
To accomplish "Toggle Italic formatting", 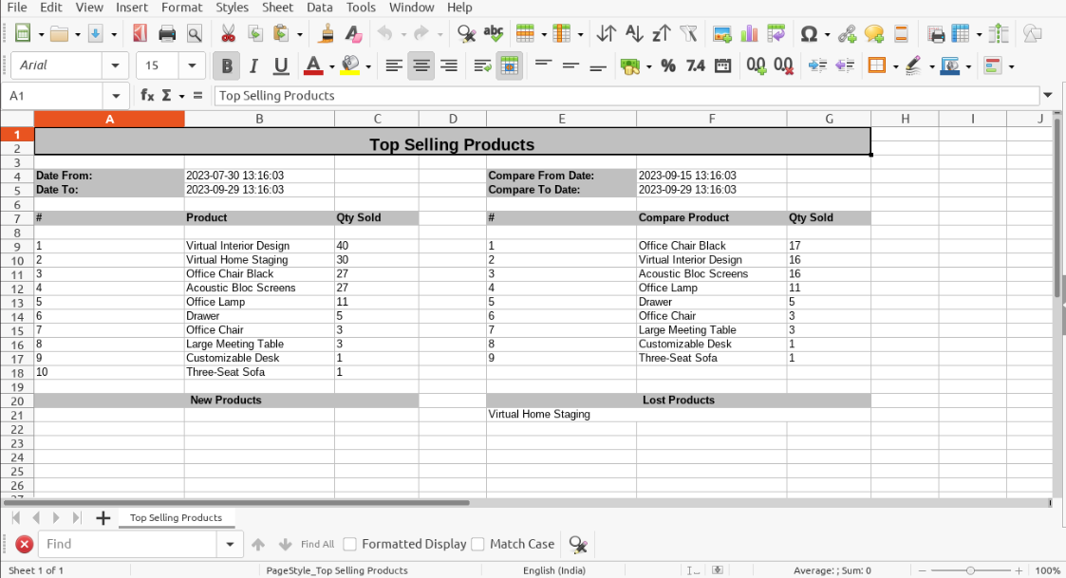I will (253, 65).
